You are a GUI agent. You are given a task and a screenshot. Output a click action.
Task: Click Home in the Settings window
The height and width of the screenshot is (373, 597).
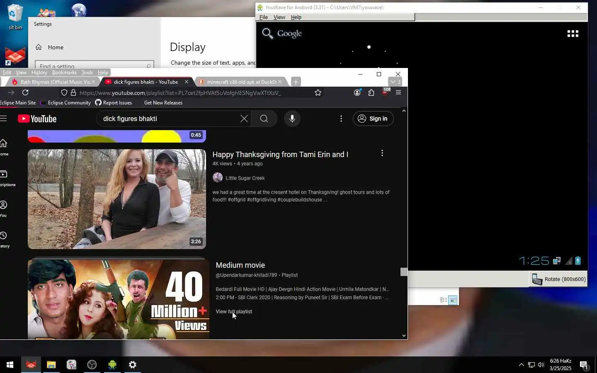[50, 47]
